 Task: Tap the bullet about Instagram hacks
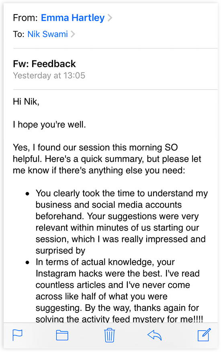119,290
